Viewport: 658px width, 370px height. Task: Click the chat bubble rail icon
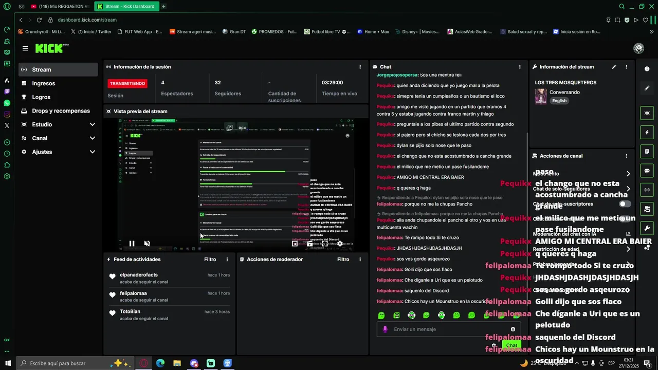click(x=647, y=171)
